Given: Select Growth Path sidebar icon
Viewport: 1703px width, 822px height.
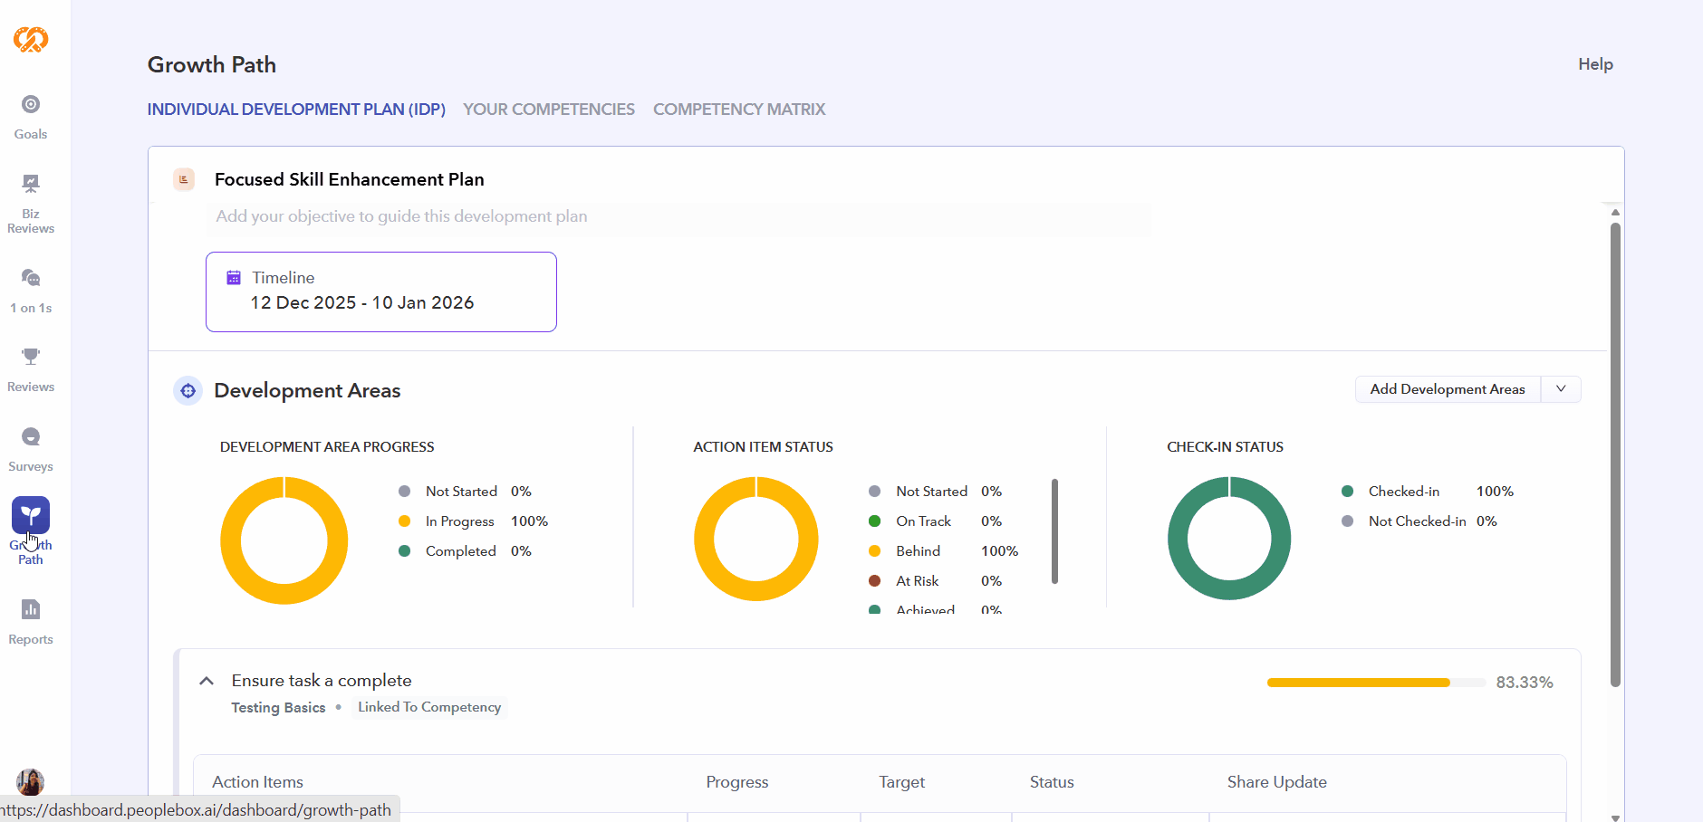Looking at the screenshot, I should (x=31, y=516).
